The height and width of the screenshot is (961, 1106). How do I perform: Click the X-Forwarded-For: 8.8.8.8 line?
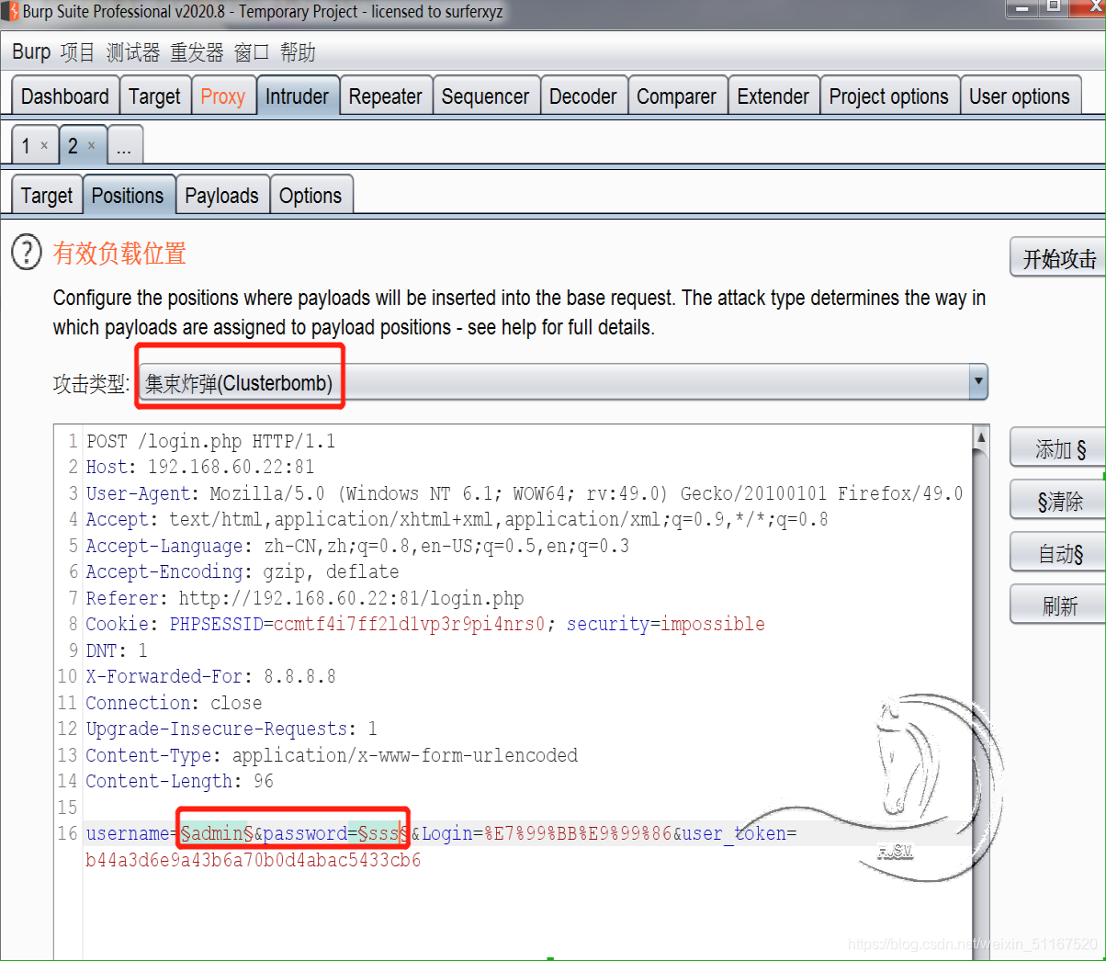pyautogui.click(x=210, y=676)
